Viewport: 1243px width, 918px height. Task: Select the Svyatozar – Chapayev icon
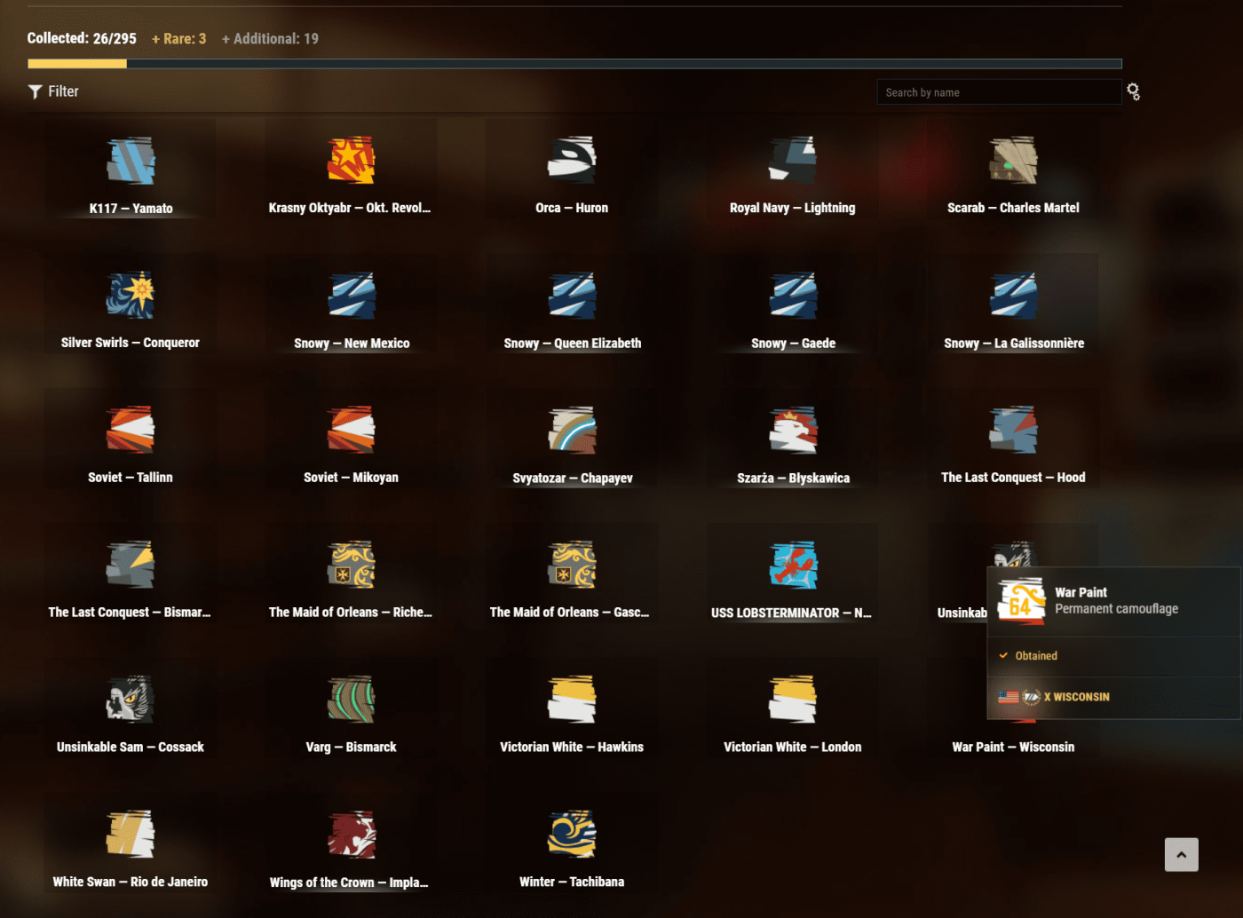pyautogui.click(x=572, y=431)
